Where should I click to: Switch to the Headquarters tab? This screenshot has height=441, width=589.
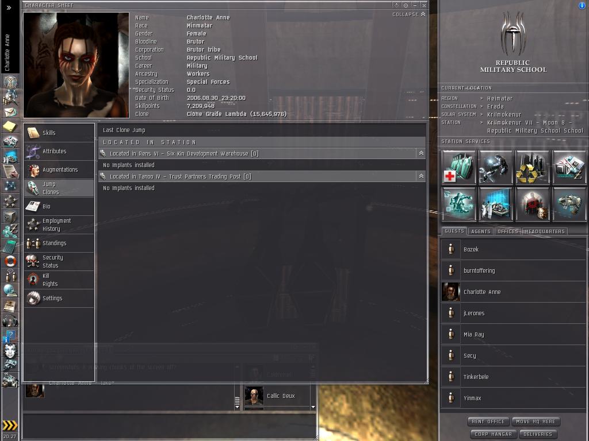(x=545, y=231)
